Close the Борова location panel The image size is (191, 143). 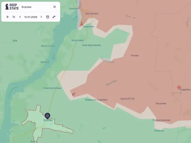[x=54, y=7]
